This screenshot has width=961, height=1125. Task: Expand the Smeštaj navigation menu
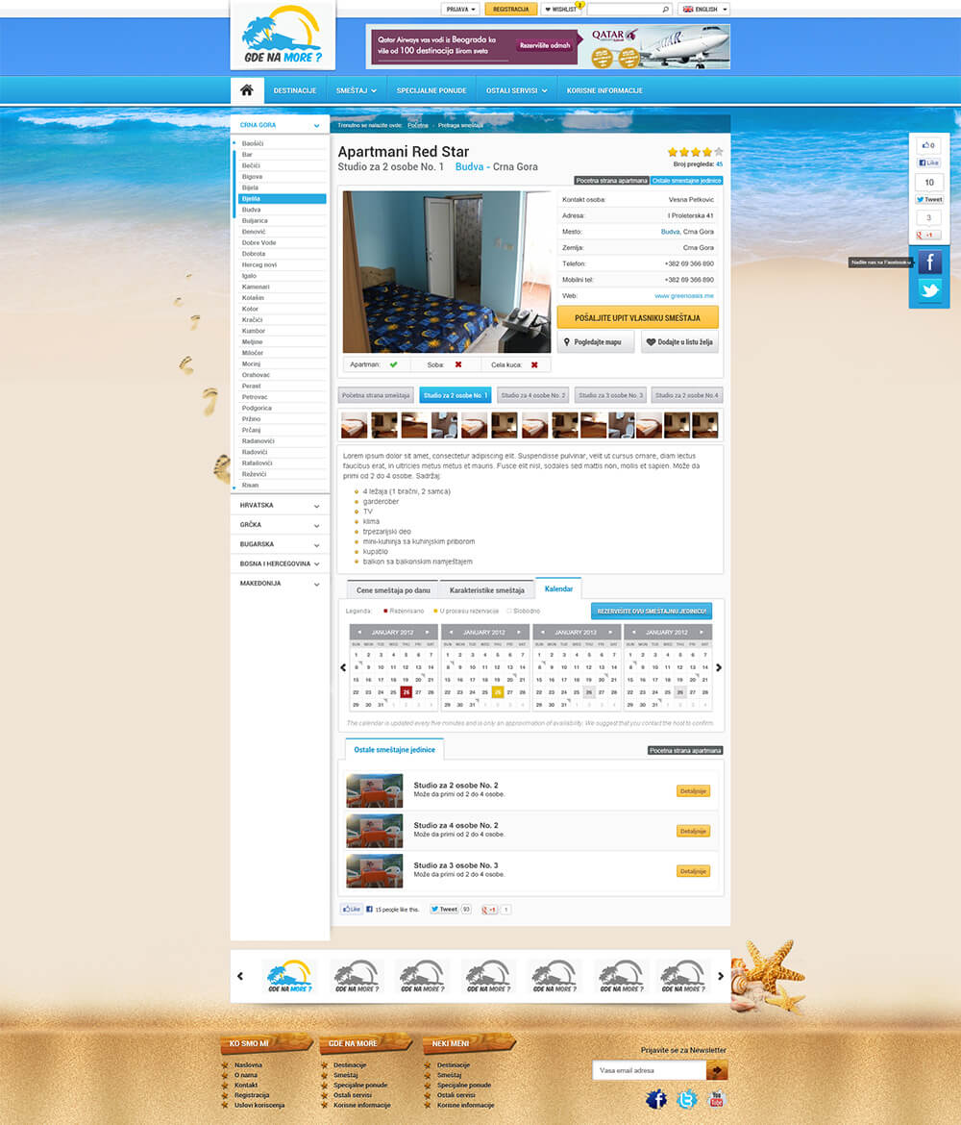pyautogui.click(x=355, y=90)
